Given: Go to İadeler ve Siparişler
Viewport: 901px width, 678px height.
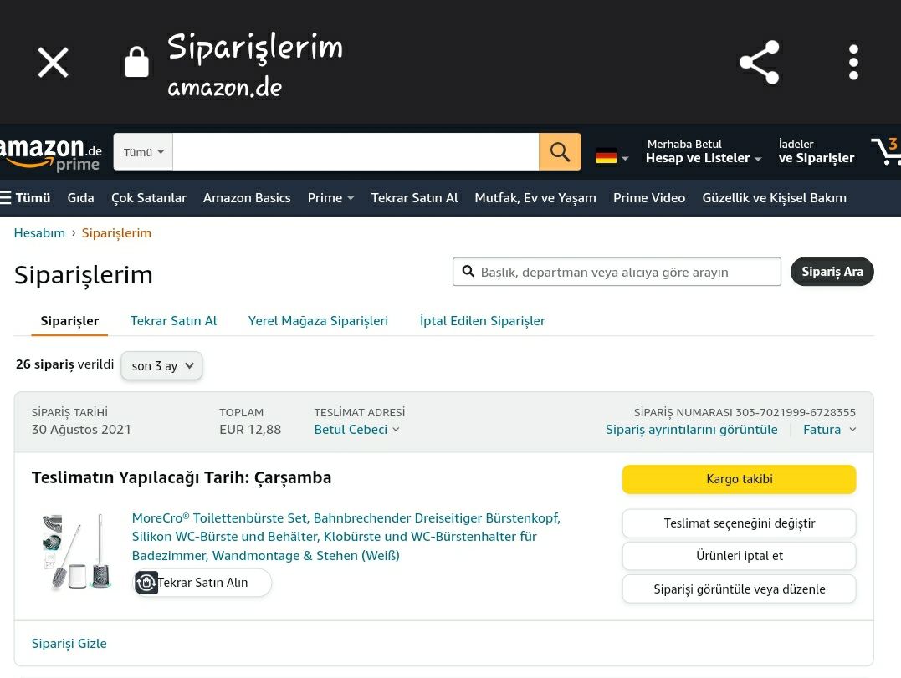Looking at the screenshot, I should (816, 151).
